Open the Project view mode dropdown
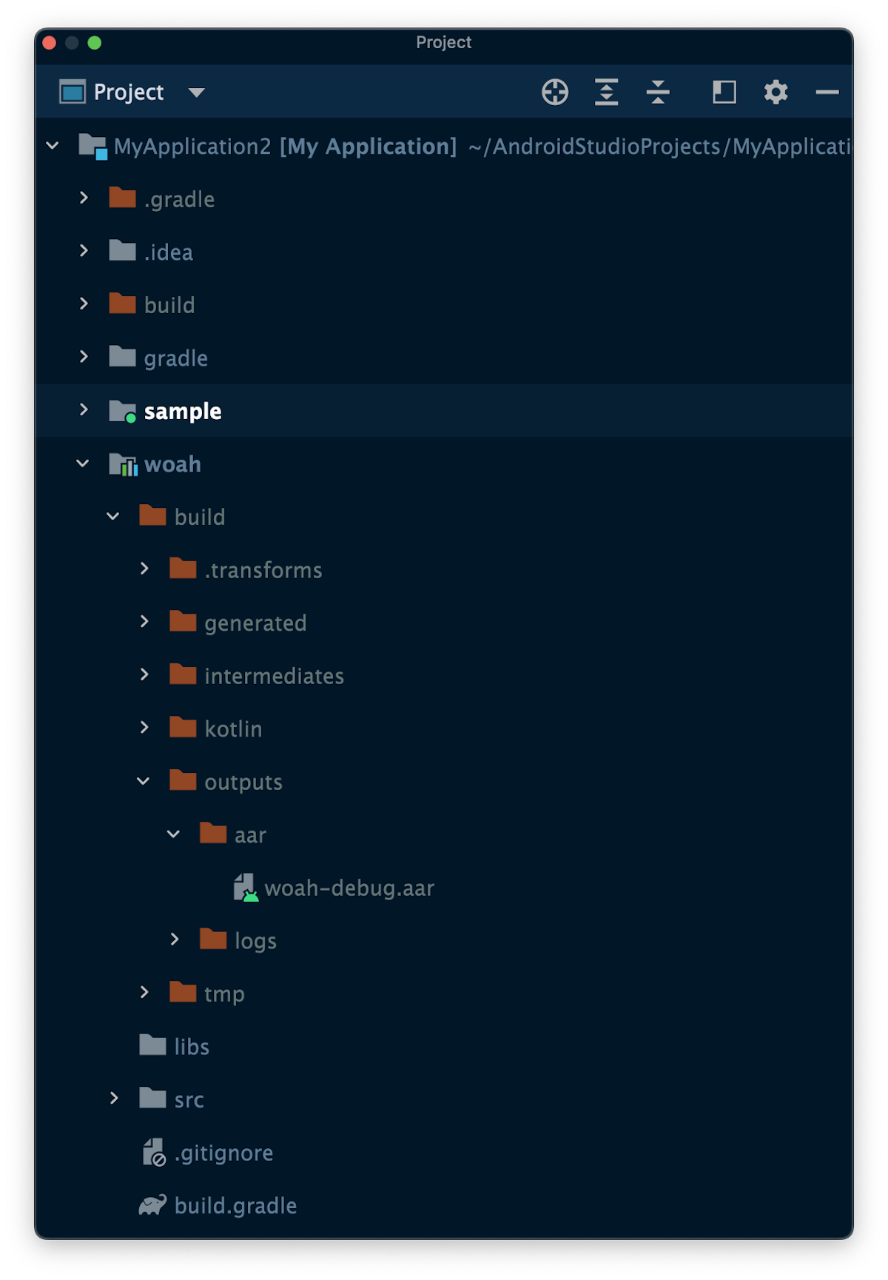This screenshot has width=888, height=1280. pyautogui.click(x=196, y=92)
